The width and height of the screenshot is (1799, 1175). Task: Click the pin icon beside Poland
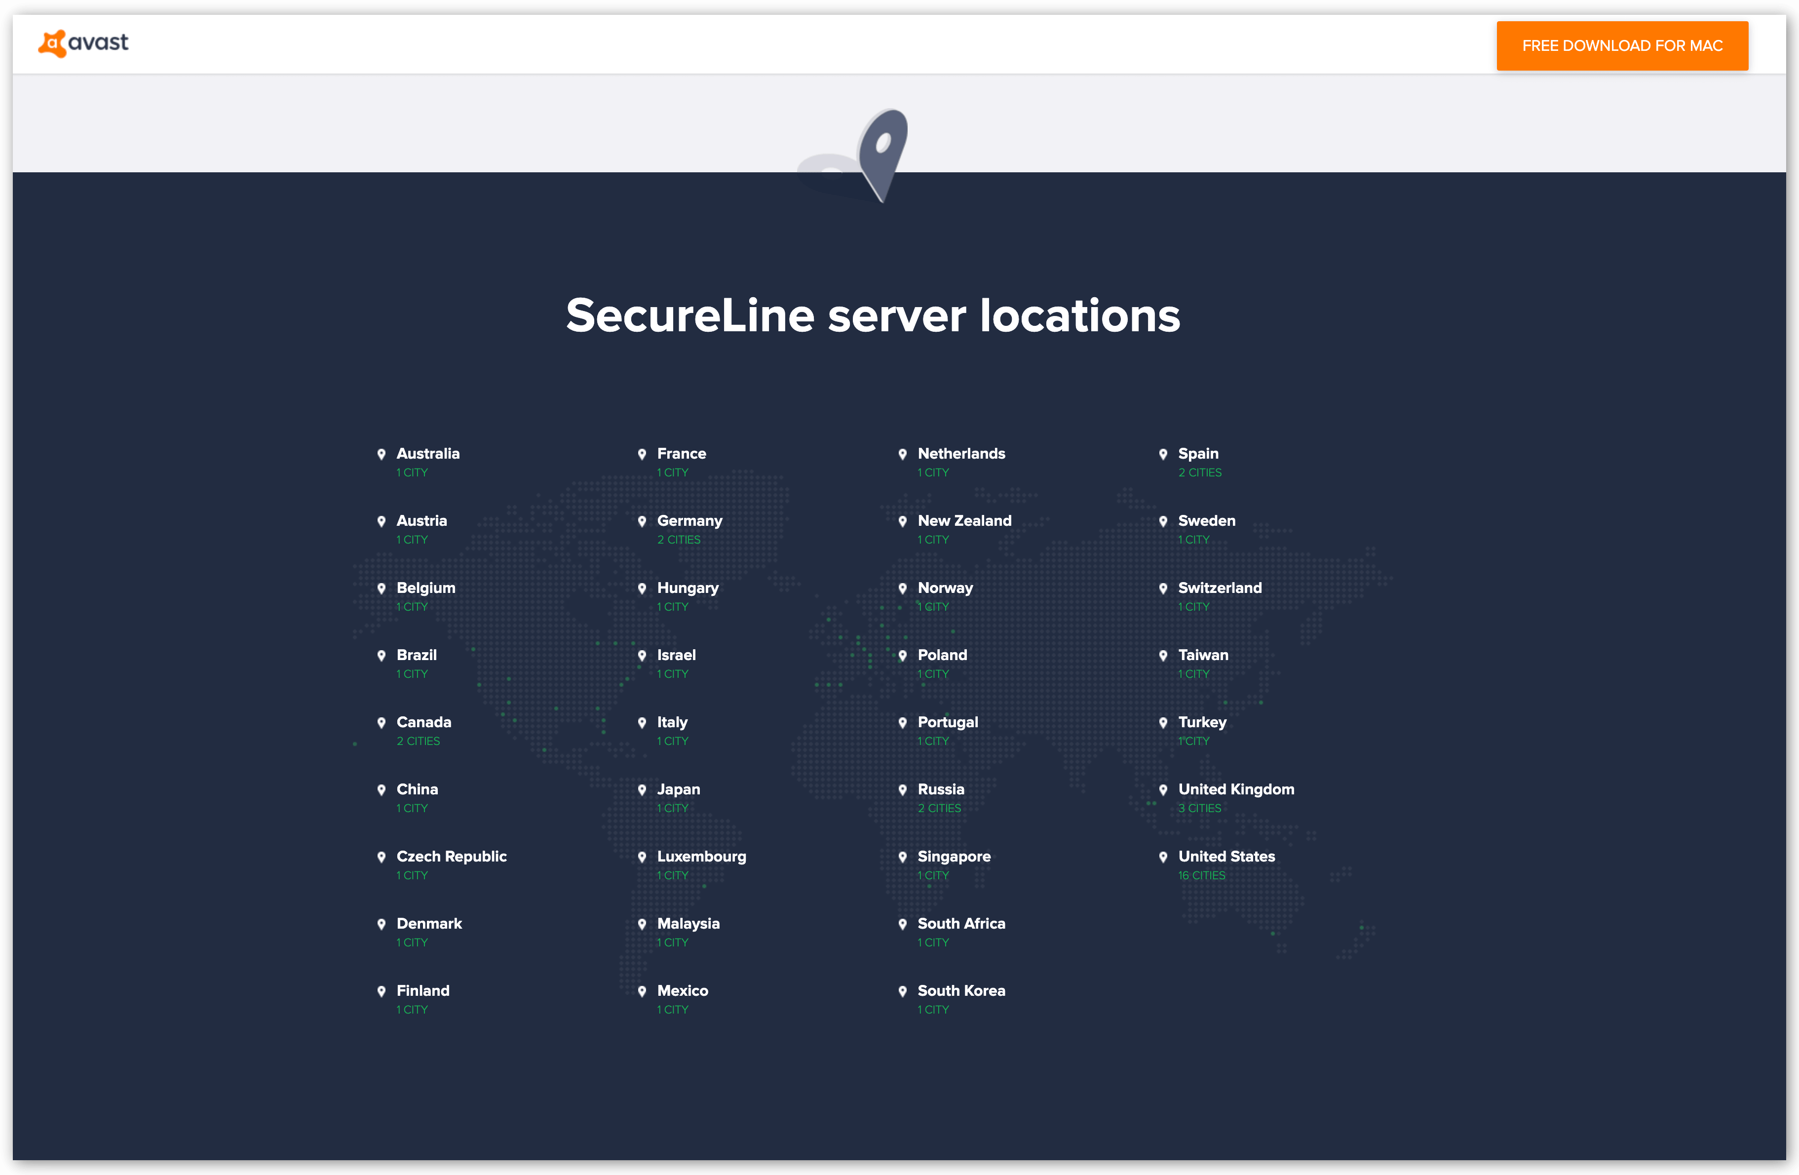click(903, 656)
